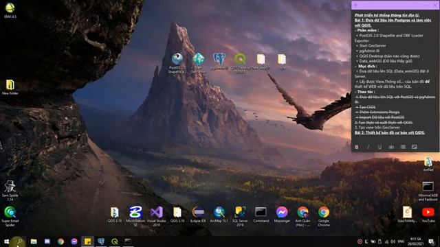Viewport: 440px width, 247px height.
Task: Launch ArcMap 10.1 shortcut
Action: pos(219,215)
